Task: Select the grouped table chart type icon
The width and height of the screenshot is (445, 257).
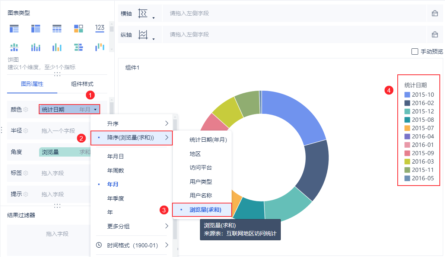Action: [x=14, y=29]
